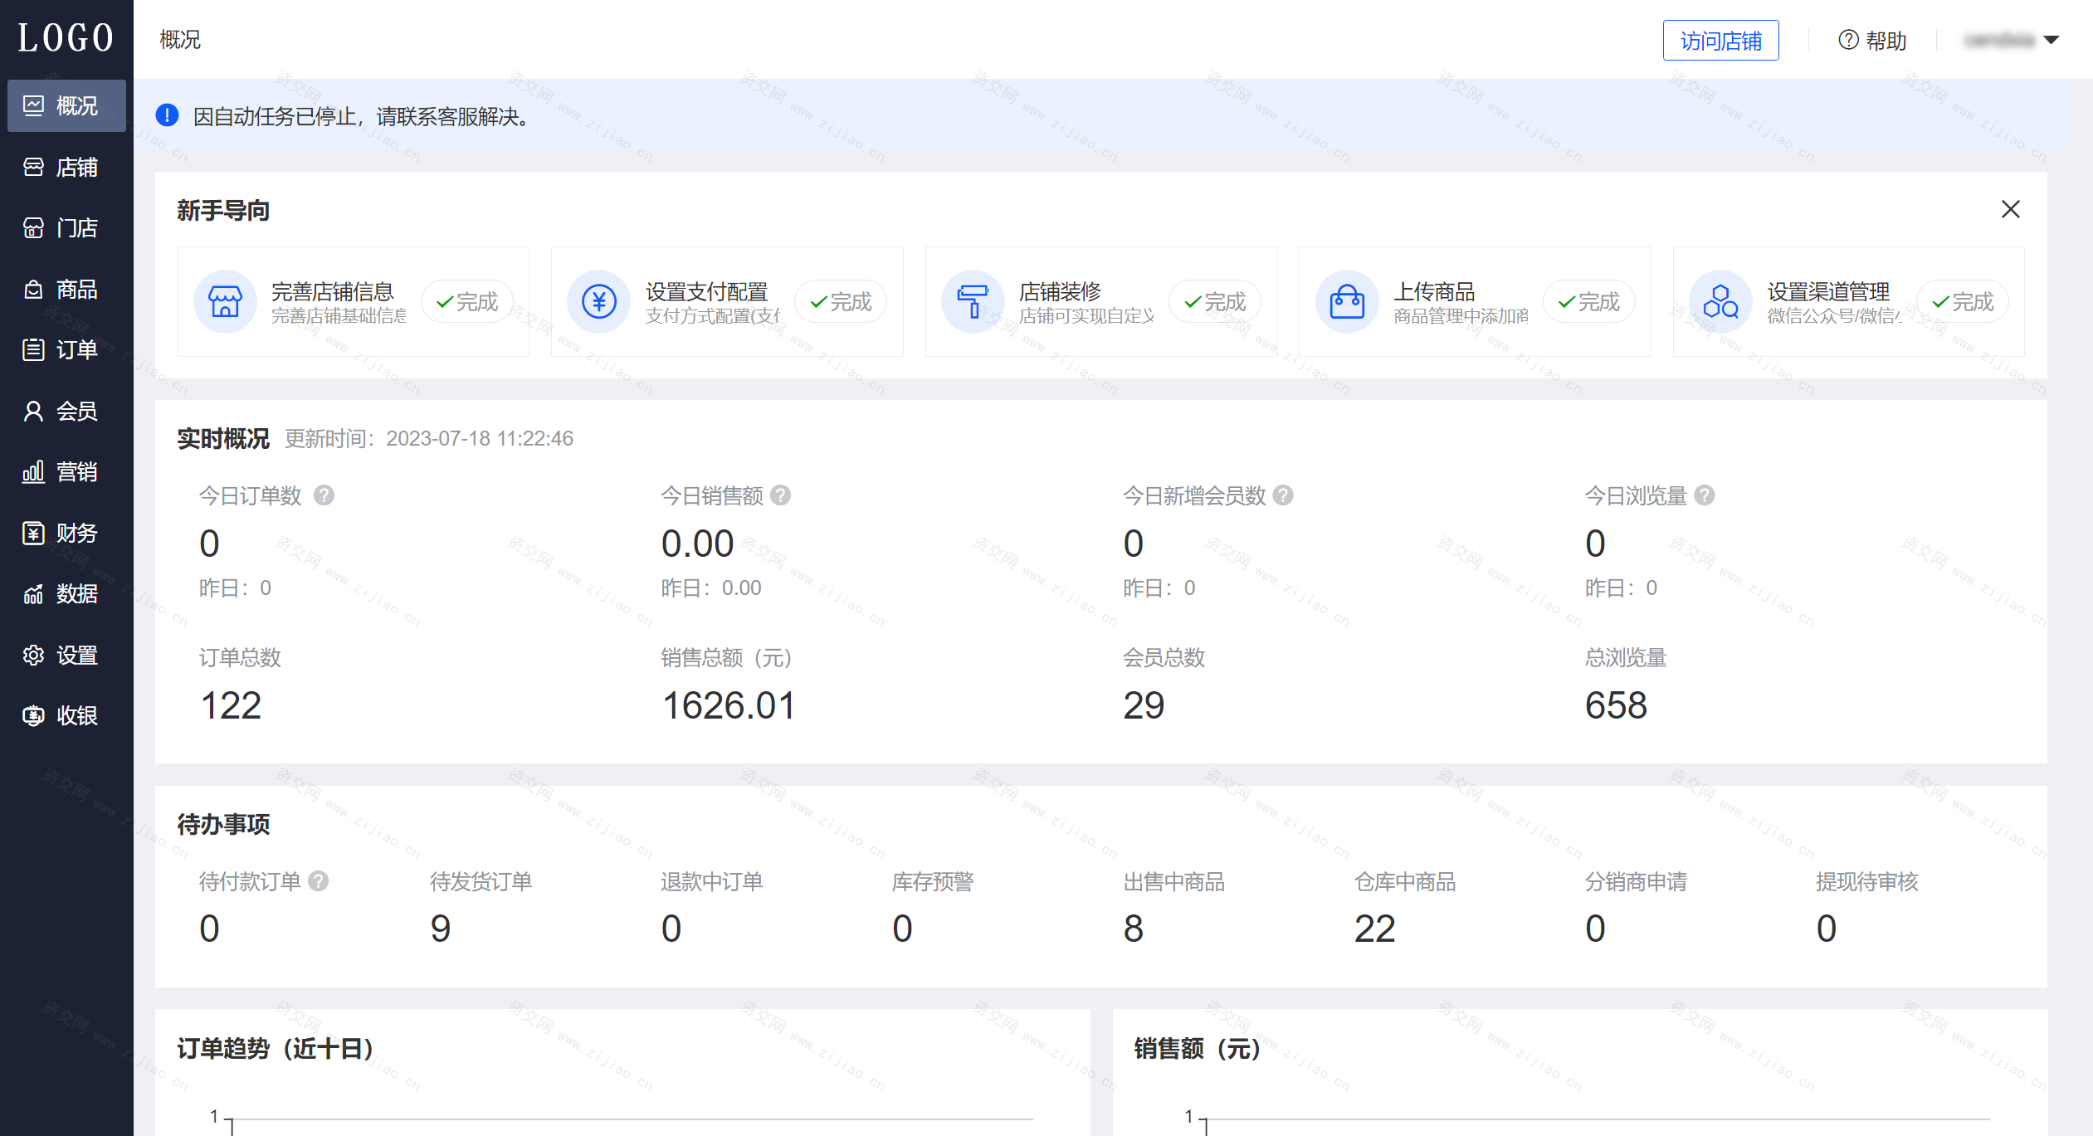The image size is (2093, 1136).
Task: Open the 店铺 menu item in sidebar
Action: point(66,167)
